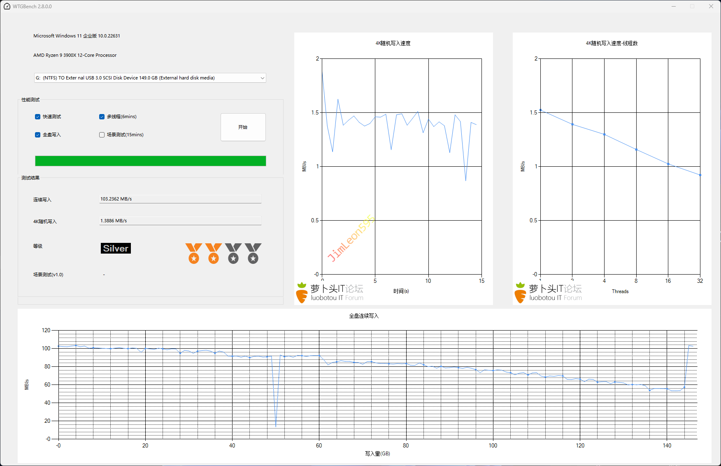Click the fourth gray medal icon
721x466 pixels.
point(253,253)
